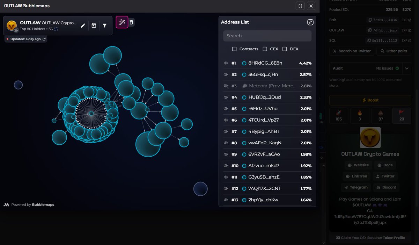Click the trash can delete icon
This screenshot has width=419, height=245.
131,22
